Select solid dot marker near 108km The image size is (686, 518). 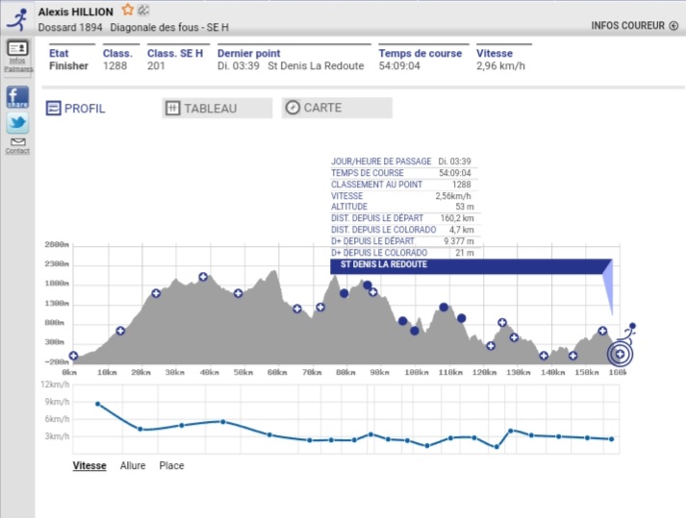[444, 308]
